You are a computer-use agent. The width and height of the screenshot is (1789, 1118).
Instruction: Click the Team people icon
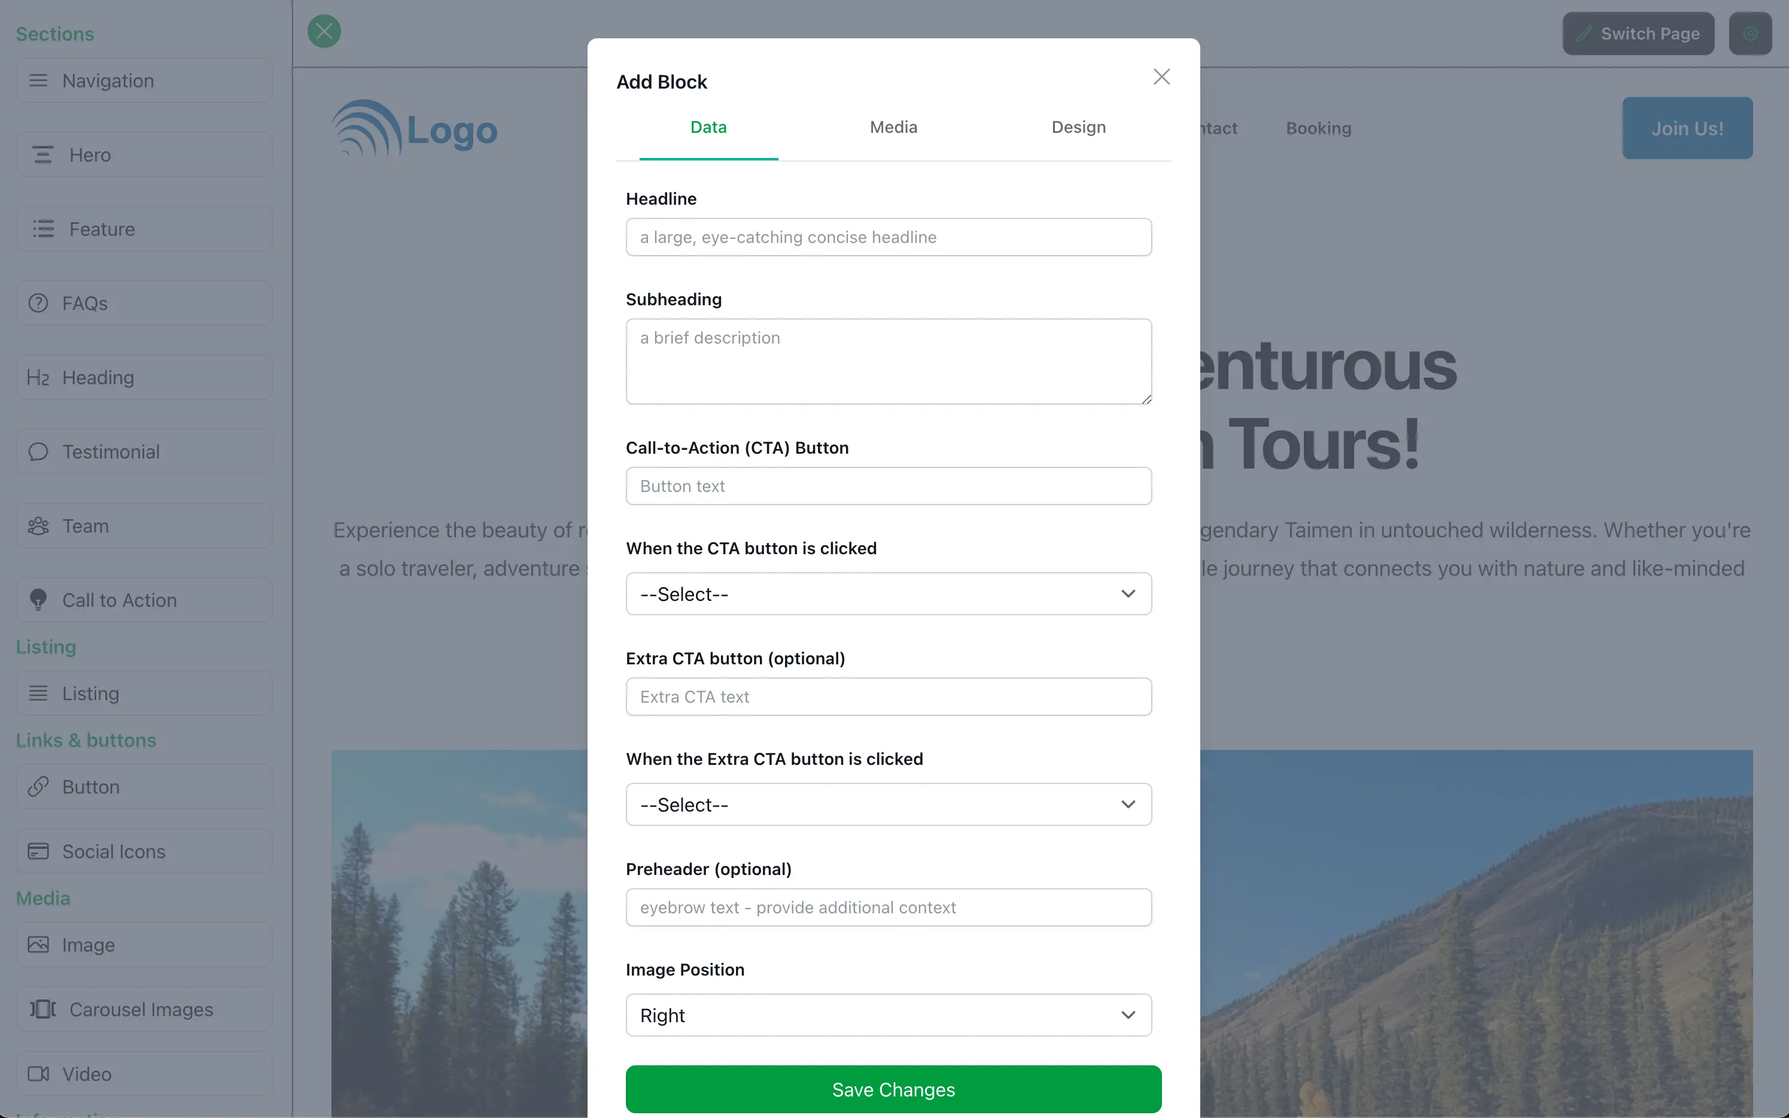pos(38,525)
